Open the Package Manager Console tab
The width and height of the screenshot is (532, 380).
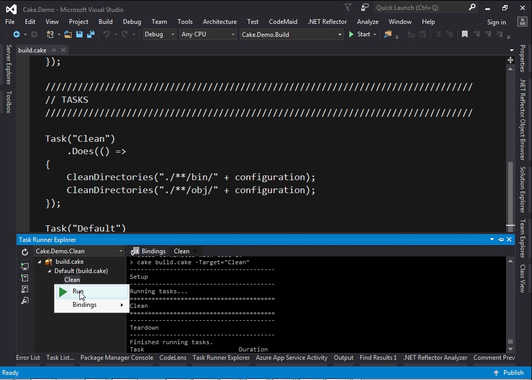tap(117, 358)
